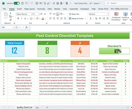
Task: Click the Cut scissors icon
Action: pyautogui.click(x=10, y=13)
